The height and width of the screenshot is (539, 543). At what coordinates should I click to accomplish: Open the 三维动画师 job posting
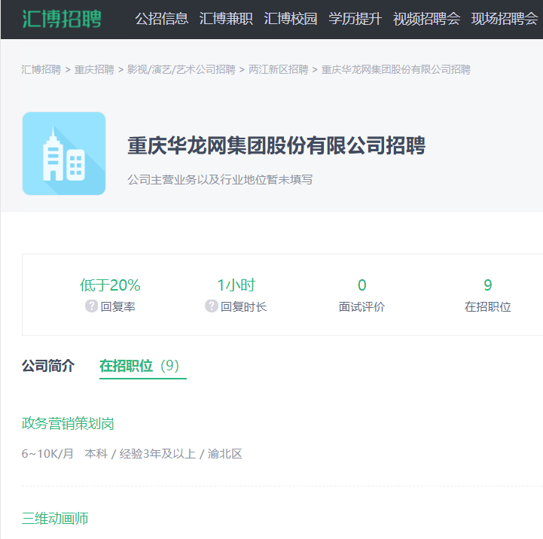pos(55,518)
